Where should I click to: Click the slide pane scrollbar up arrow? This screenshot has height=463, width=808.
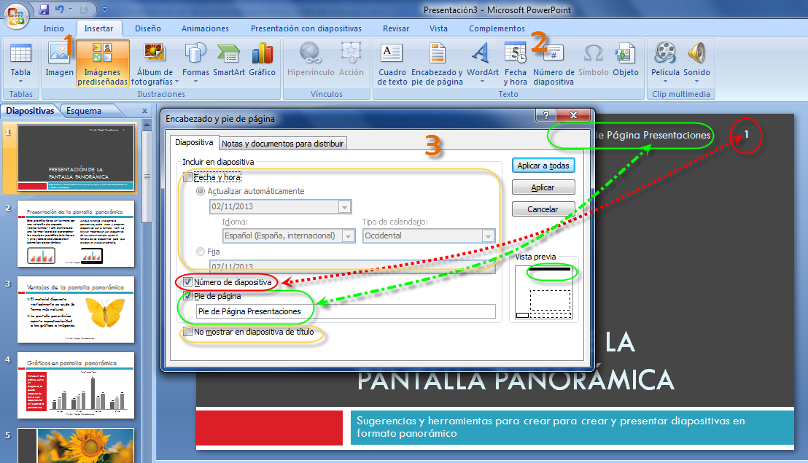(x=147, y=125)
